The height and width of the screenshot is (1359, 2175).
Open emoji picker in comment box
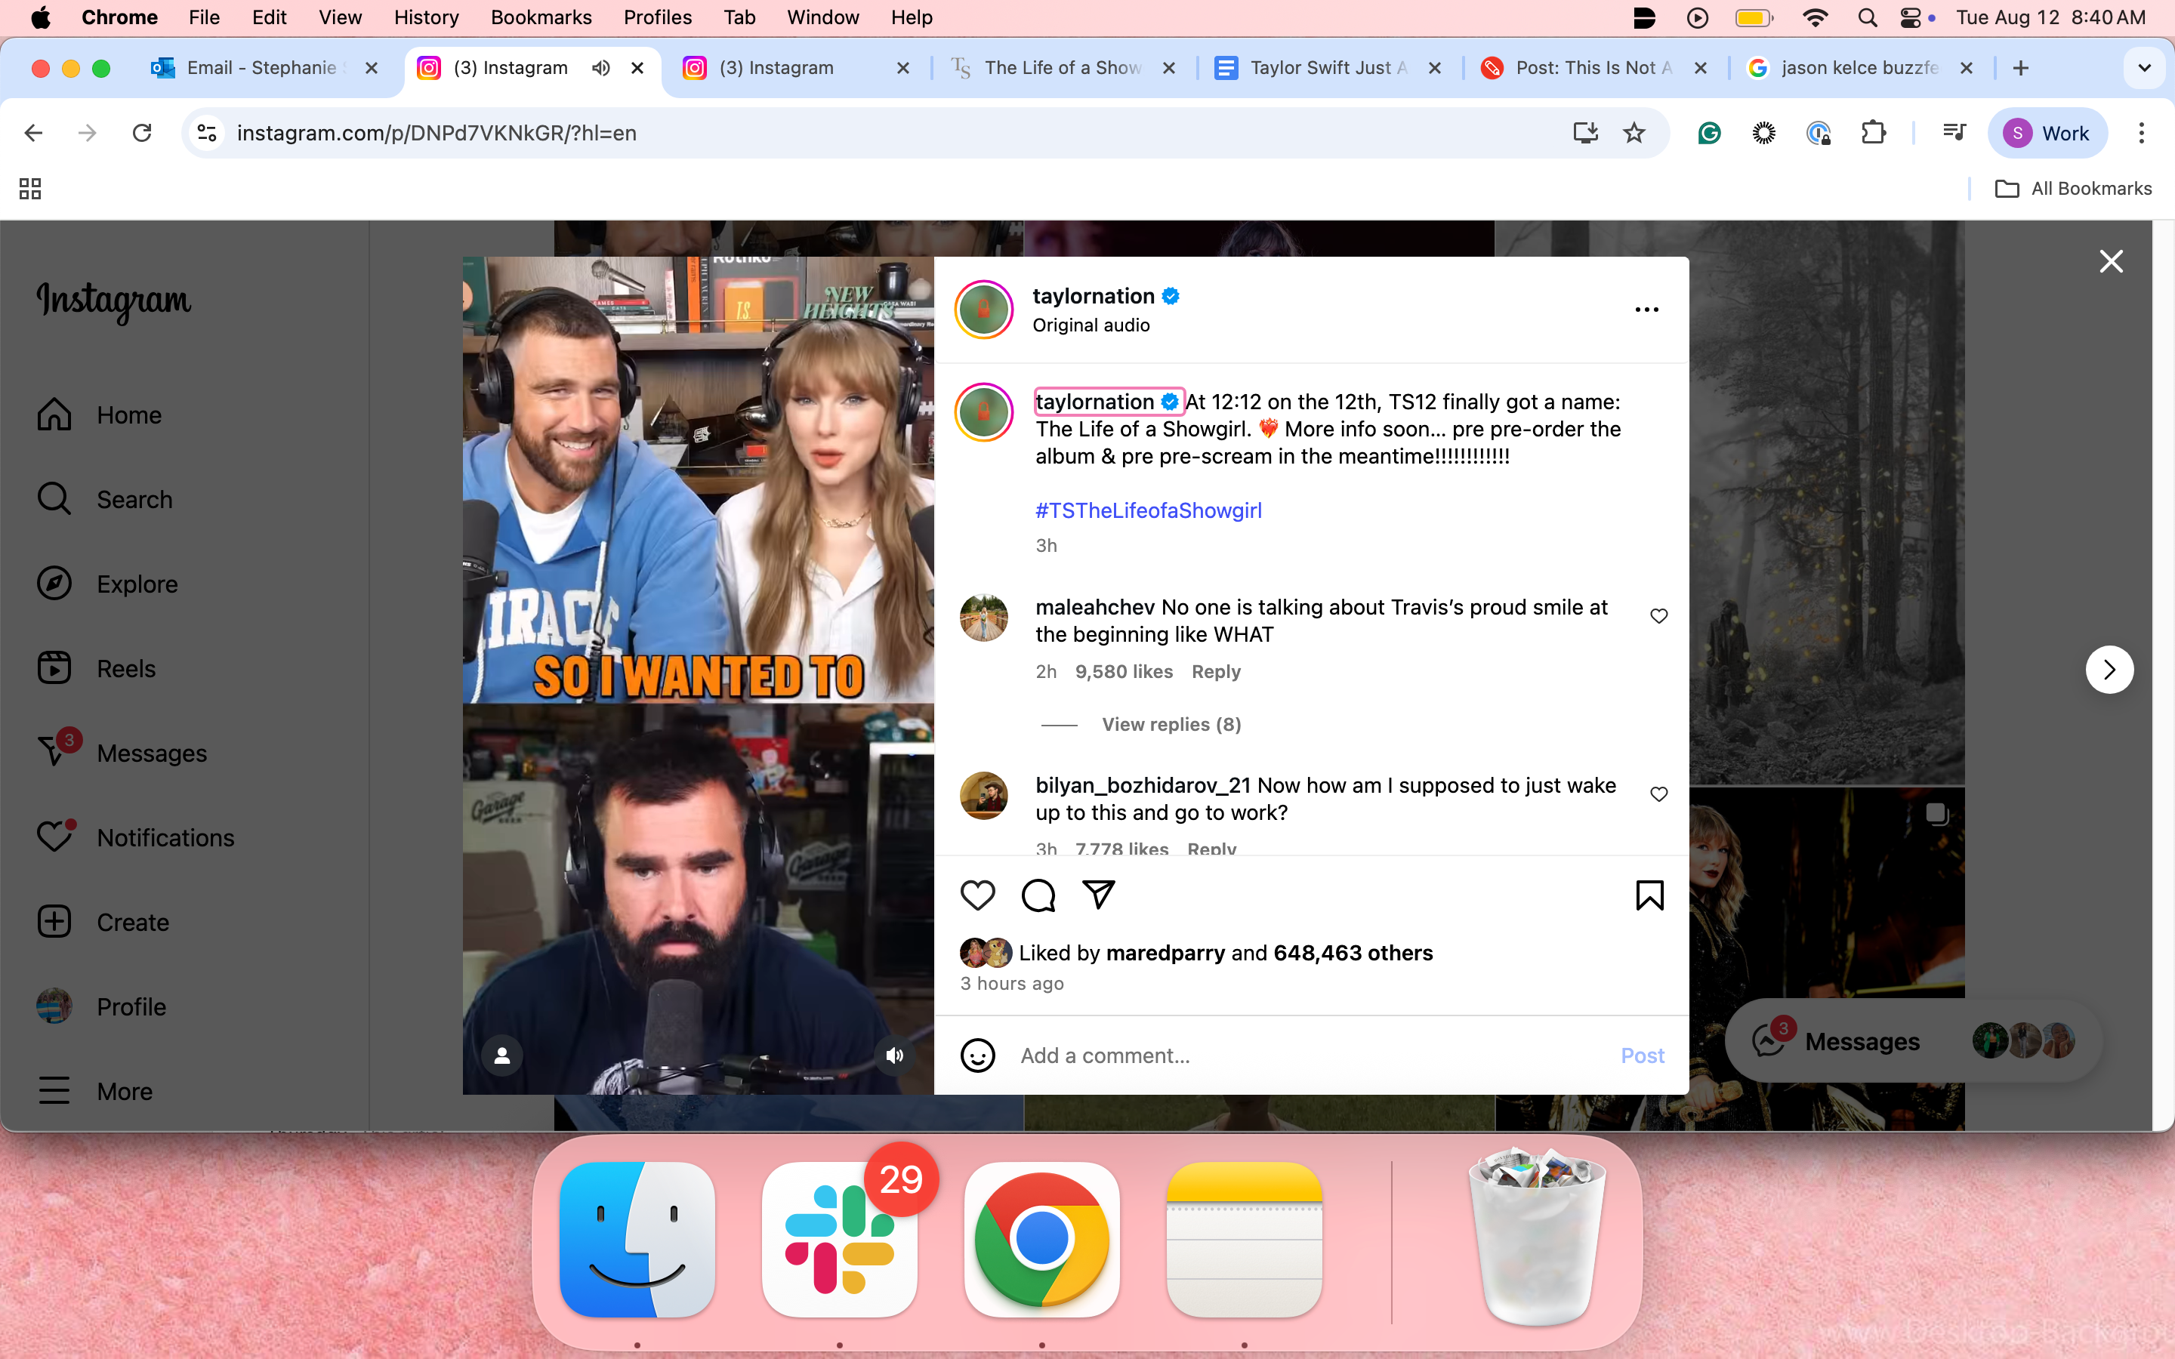click(x=977, y=1055)
